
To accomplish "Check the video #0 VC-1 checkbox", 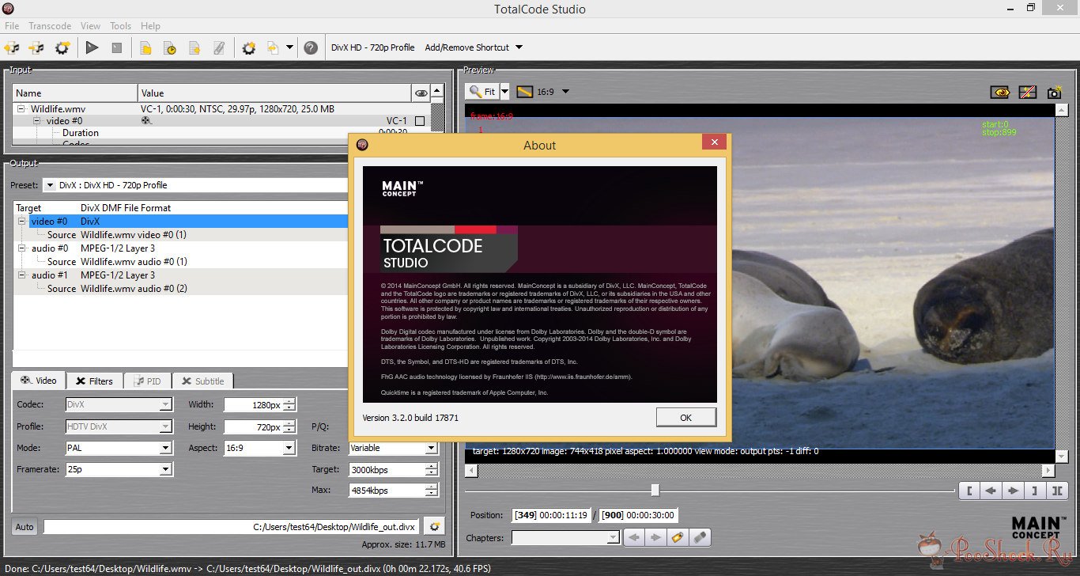I will point(420,121).
